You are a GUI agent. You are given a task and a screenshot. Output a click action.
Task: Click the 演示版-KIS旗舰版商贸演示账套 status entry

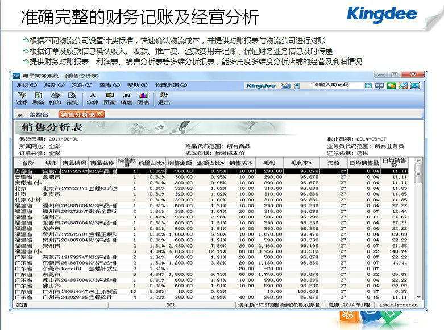pos(279,305)
